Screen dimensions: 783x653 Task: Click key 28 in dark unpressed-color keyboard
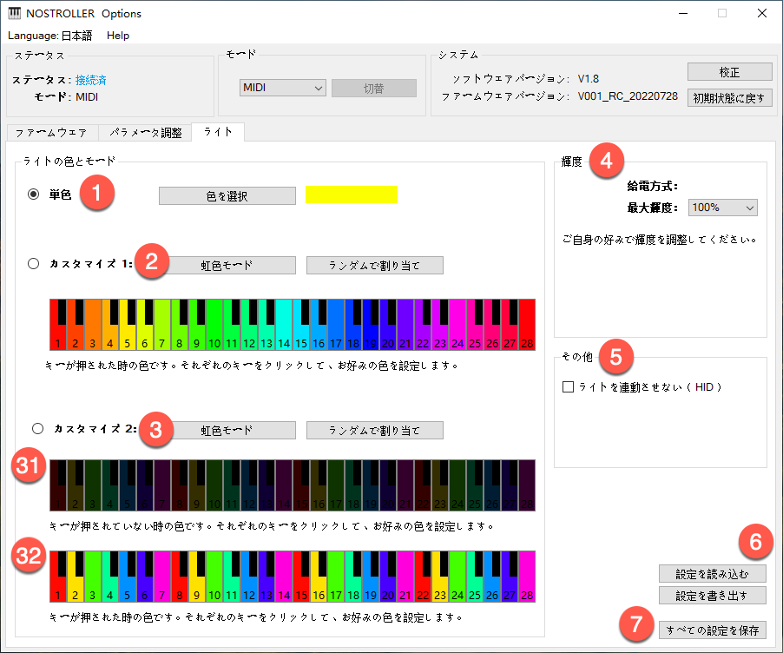tap(527, 485)
